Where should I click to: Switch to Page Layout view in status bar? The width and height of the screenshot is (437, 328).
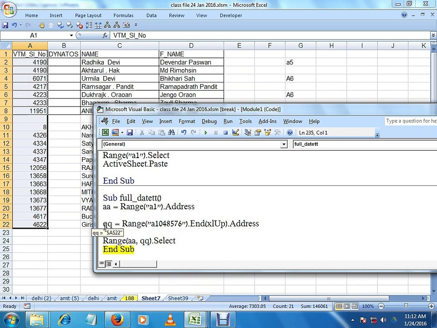point(347,306)
